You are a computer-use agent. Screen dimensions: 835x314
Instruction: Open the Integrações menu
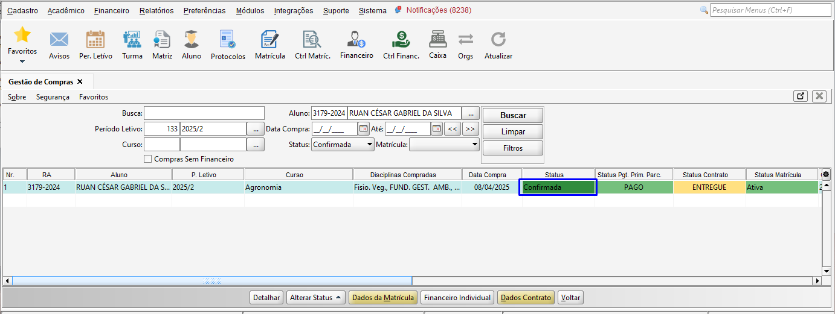pos(294,10)
